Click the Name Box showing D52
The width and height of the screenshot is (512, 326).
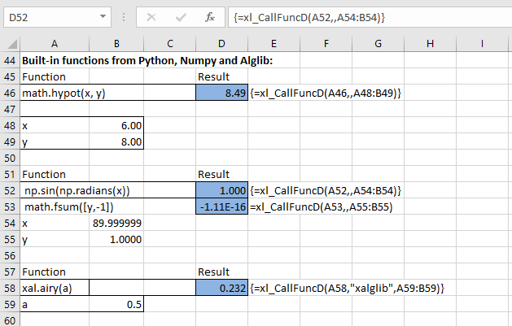[x=49, y=16]
